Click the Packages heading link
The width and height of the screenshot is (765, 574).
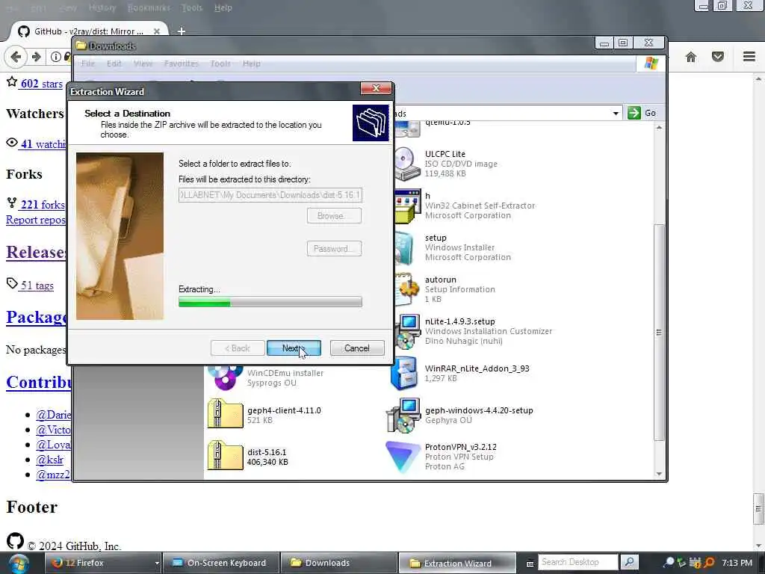click(37, 317)
